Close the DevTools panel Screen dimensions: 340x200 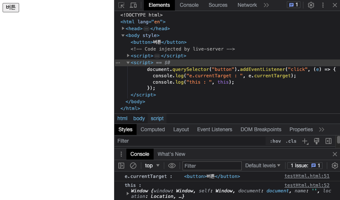(x=335, y=5)
